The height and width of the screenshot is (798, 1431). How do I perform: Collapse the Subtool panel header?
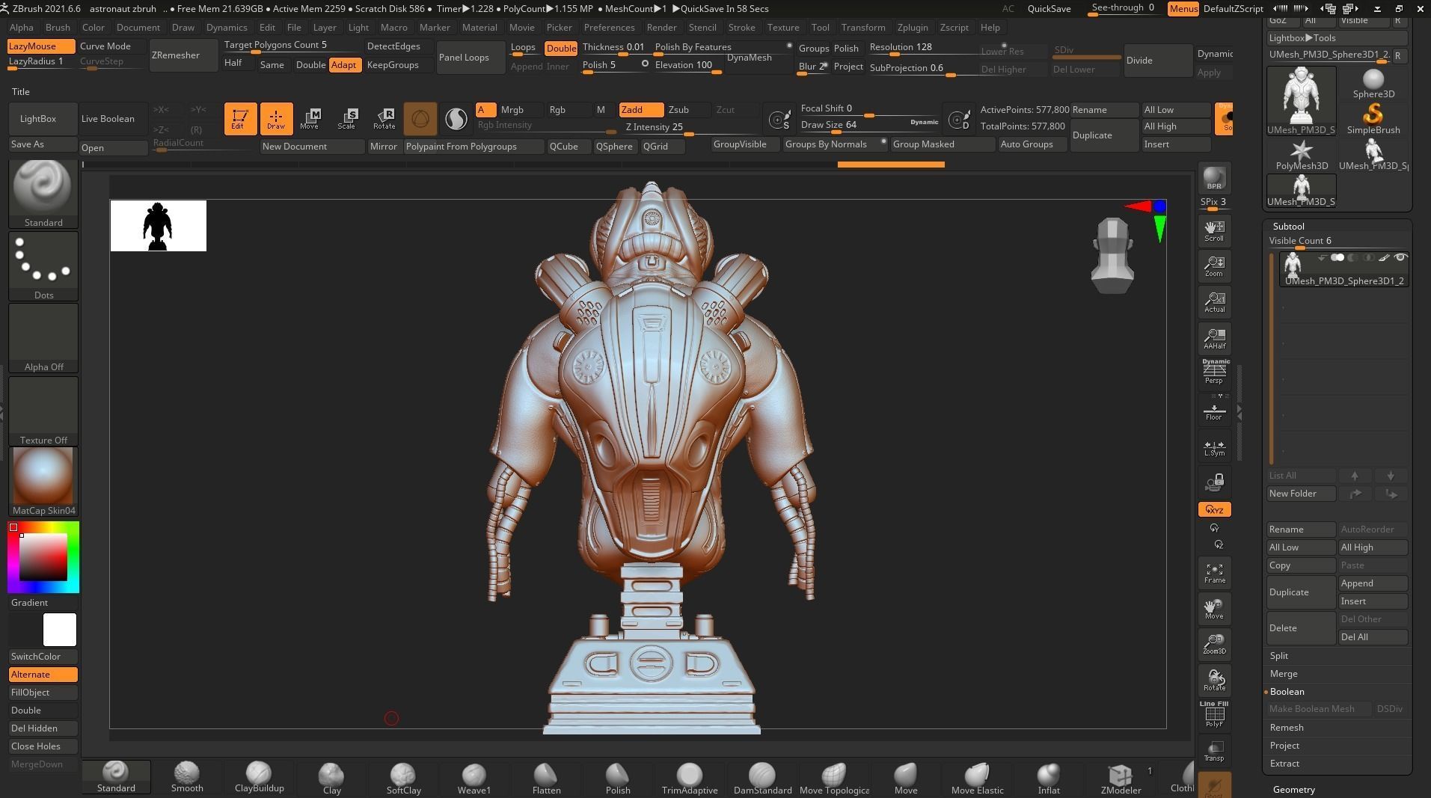(1289, 227)
